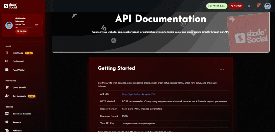Viewport: 275px width, 132px height.
Task: Click the API URL table label
Action: (x=105, y=94)
